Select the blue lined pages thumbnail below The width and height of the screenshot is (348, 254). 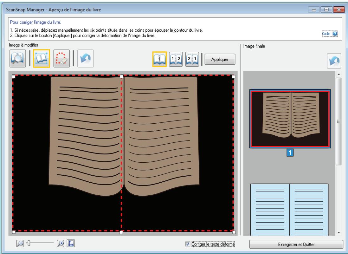point(289,209)
